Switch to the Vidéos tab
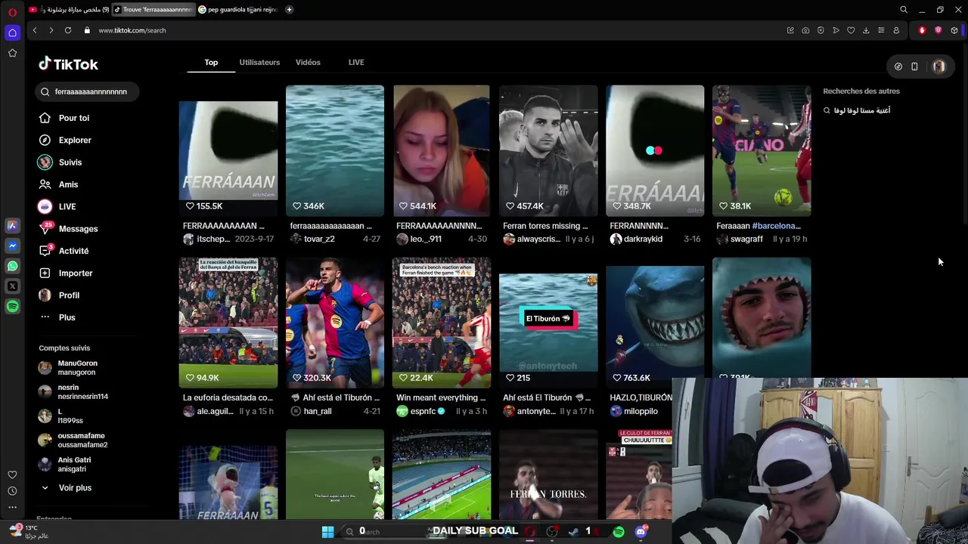 (x=308, y=62)
